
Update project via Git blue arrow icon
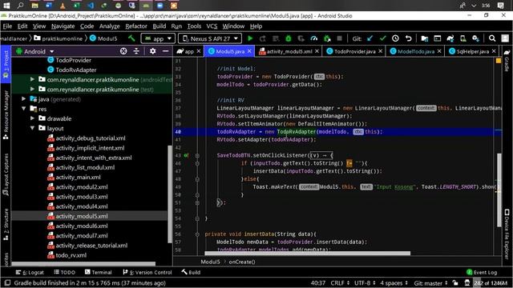(x=370, y=38)
